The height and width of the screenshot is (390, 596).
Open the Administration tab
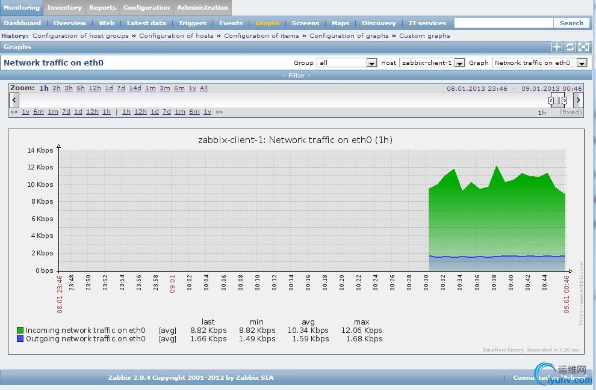click(203, 8)
